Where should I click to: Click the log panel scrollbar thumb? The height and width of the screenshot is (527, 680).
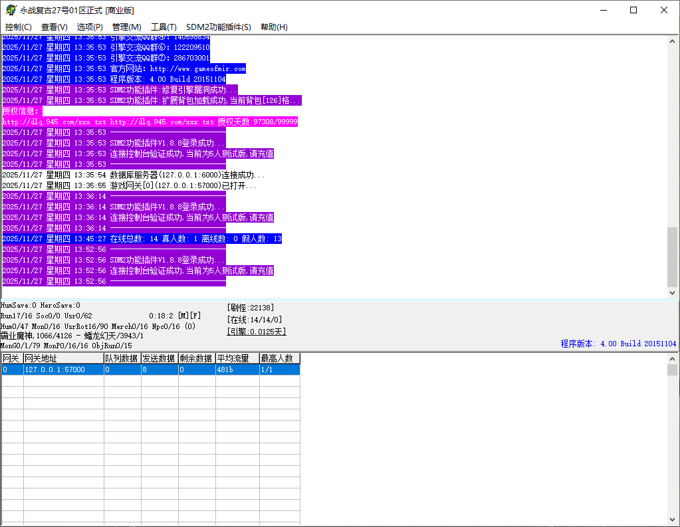(673, 256)
